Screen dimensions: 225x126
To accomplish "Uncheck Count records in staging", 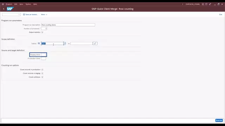I will click(42, 73).
